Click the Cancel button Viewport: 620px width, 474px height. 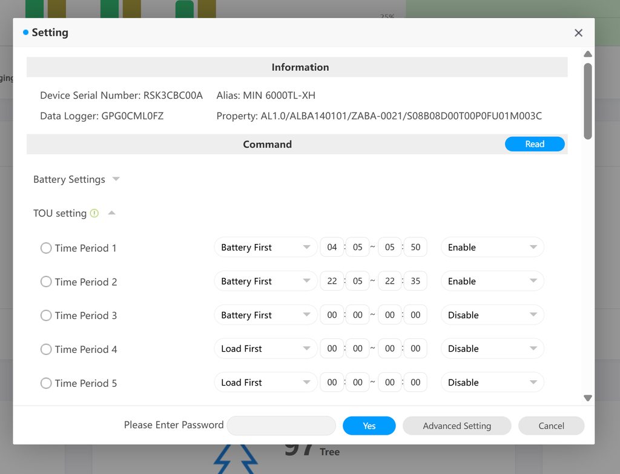point(551,426)
